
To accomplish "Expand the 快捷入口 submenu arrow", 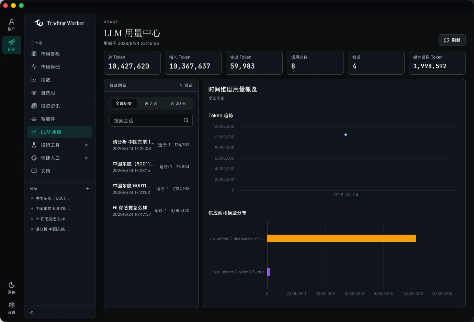I will (x=87, y=158).
